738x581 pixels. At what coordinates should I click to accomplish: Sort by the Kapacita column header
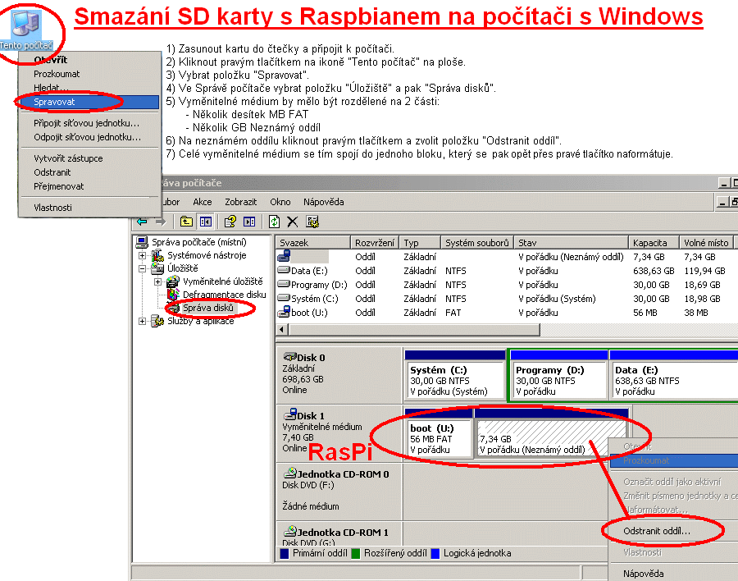click(654, 243)
